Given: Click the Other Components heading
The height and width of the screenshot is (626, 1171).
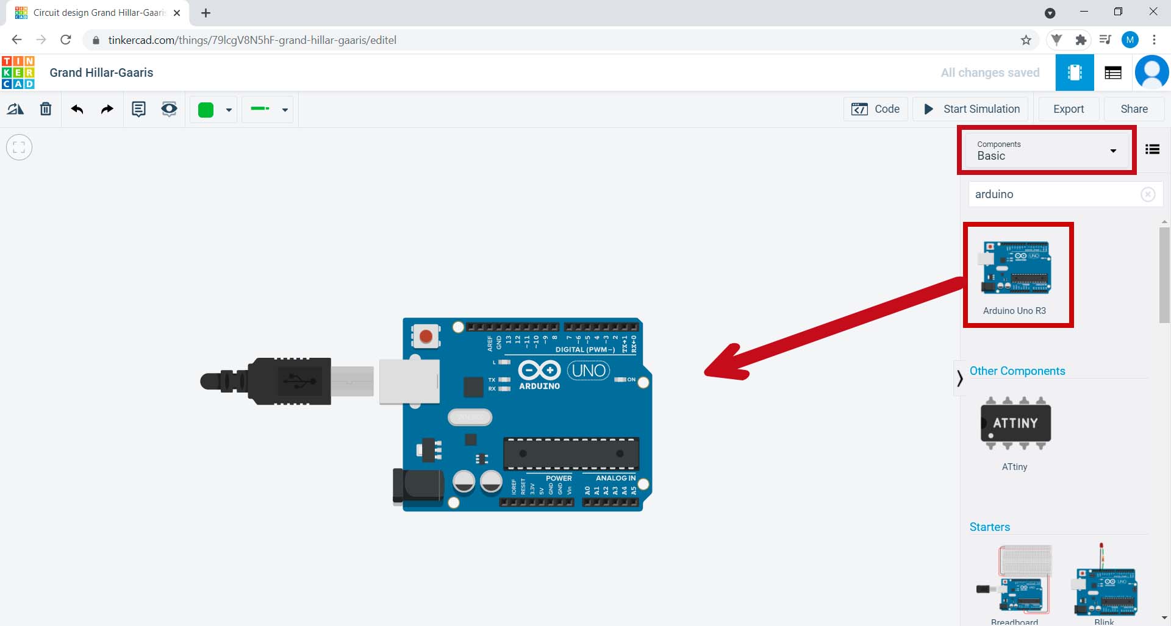Looking at the screenshot, I should pyautogui.click(x=1017, y=371).
